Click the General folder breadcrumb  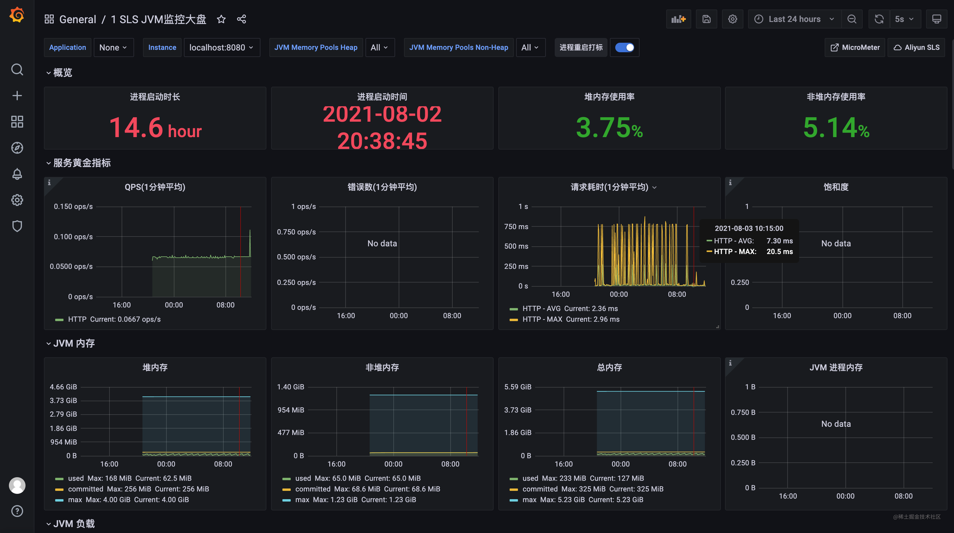point(77,19)
